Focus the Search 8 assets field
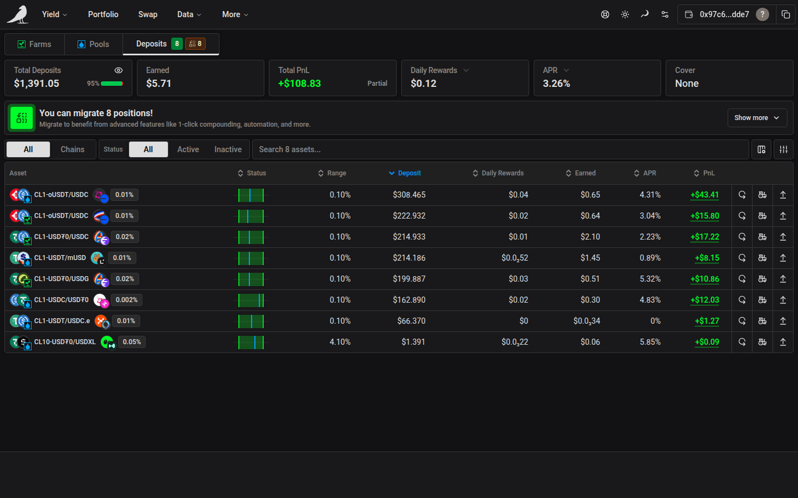 point(500,149)
